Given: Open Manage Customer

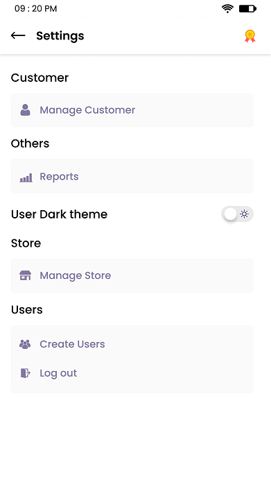Looking at the screenshot, I should tap(132, 110).
